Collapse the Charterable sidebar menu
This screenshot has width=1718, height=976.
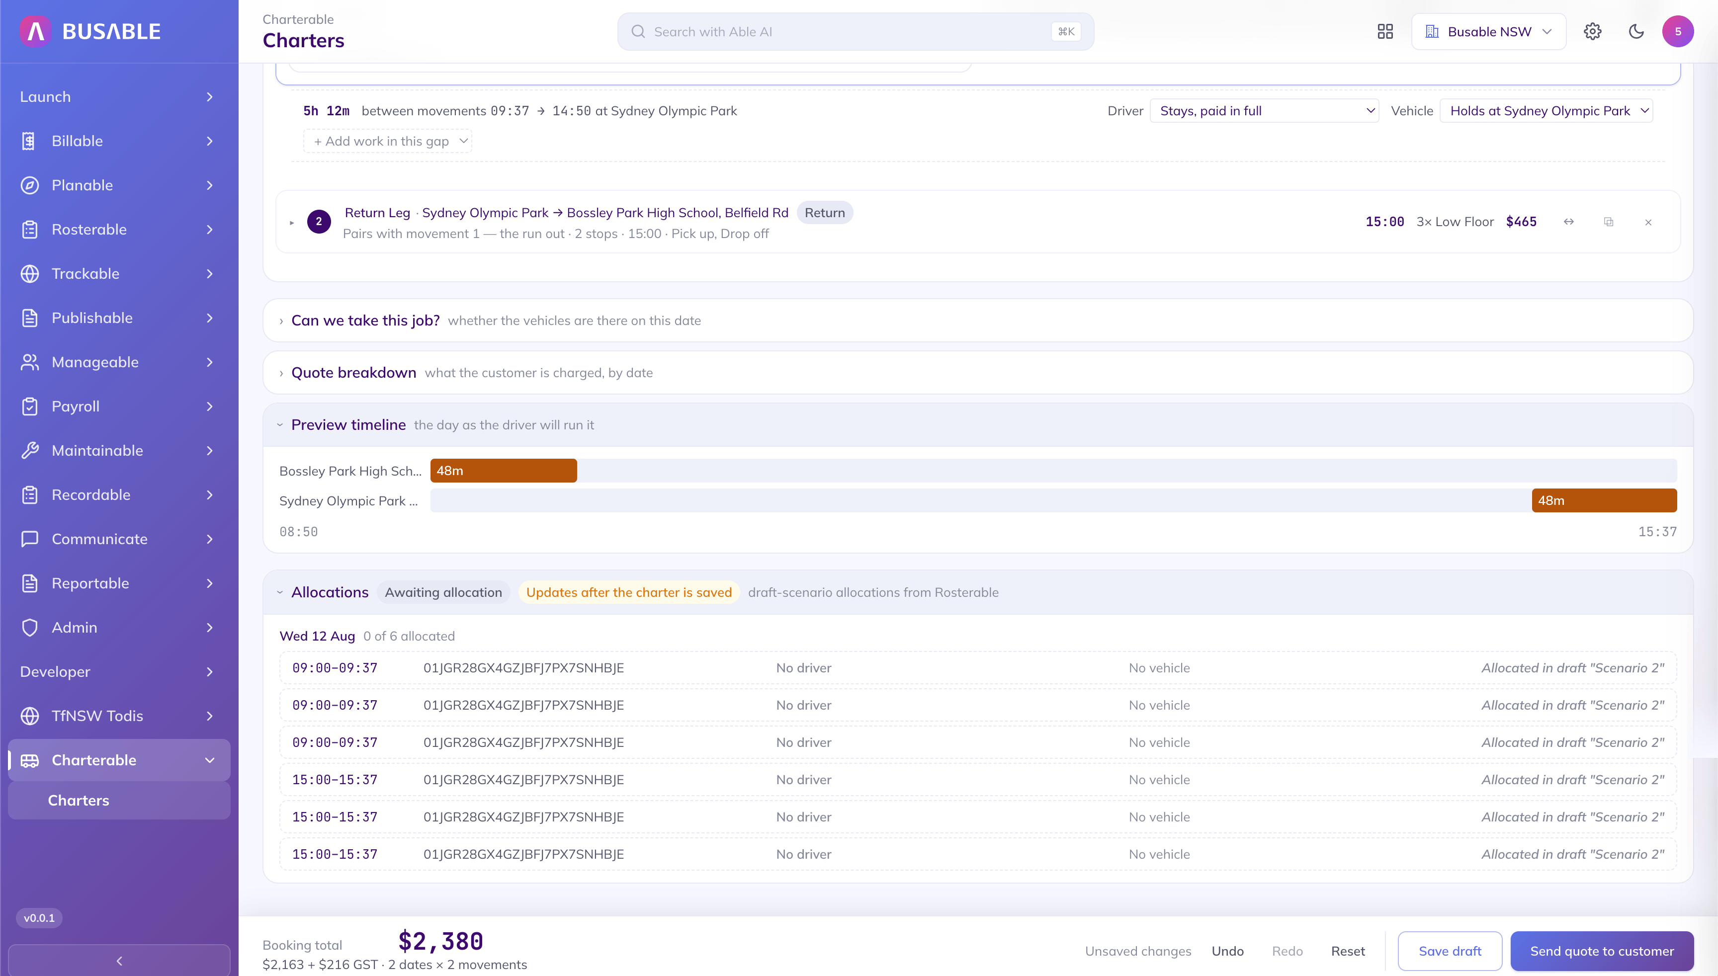click(x=119, y=760)
